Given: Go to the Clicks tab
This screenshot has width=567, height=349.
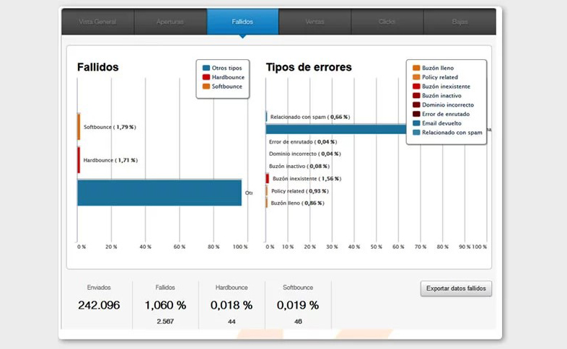Looking at the screenshot, I should pos(387,22).
